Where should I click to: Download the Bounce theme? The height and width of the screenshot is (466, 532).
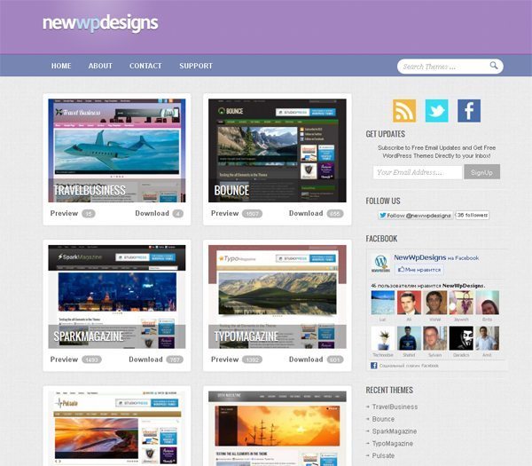pos(306,213)
